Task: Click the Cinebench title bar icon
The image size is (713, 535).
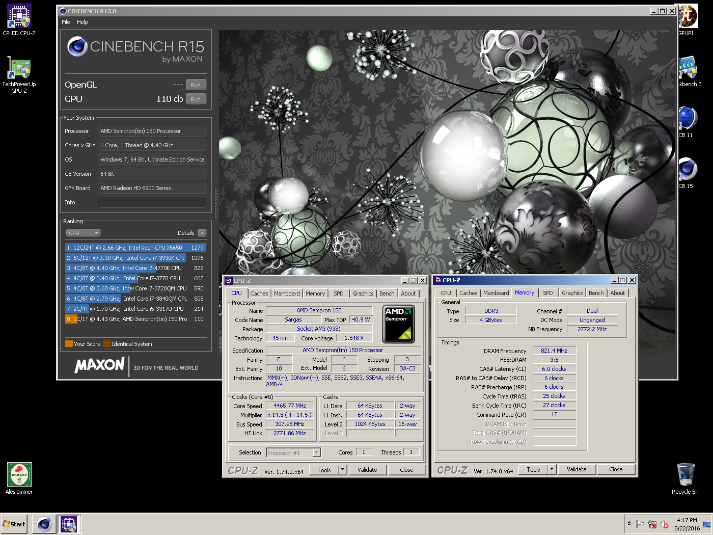Action: pyautogui.click(x=63, y=11)
